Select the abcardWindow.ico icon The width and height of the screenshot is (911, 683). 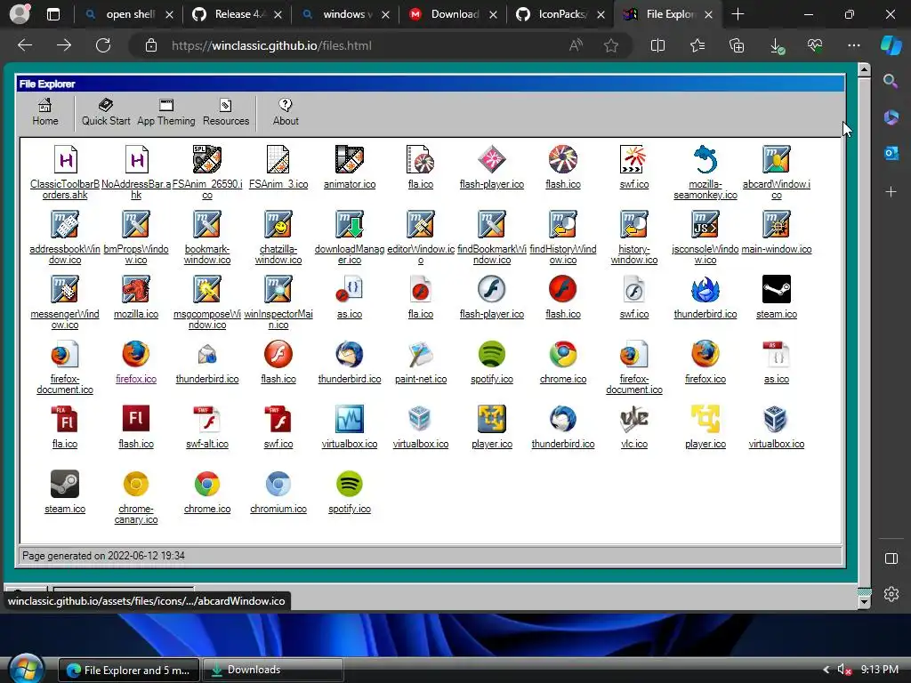pos(777,160)
